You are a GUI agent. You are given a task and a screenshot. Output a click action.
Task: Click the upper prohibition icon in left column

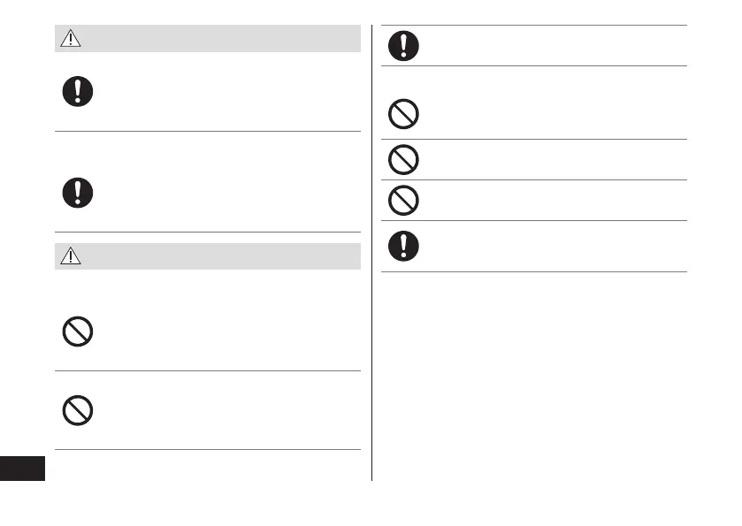(78, 332)
